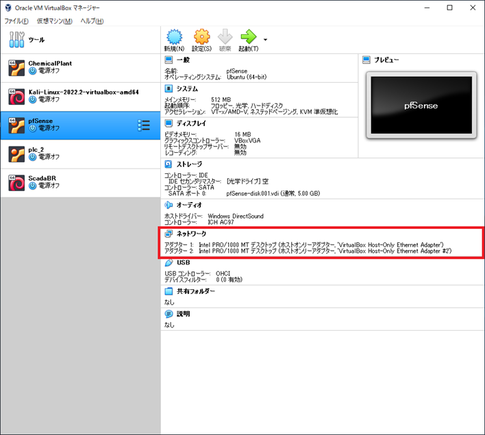Open USB settings heading link
This screenshot has width=485, height=435.
point(184,262)
